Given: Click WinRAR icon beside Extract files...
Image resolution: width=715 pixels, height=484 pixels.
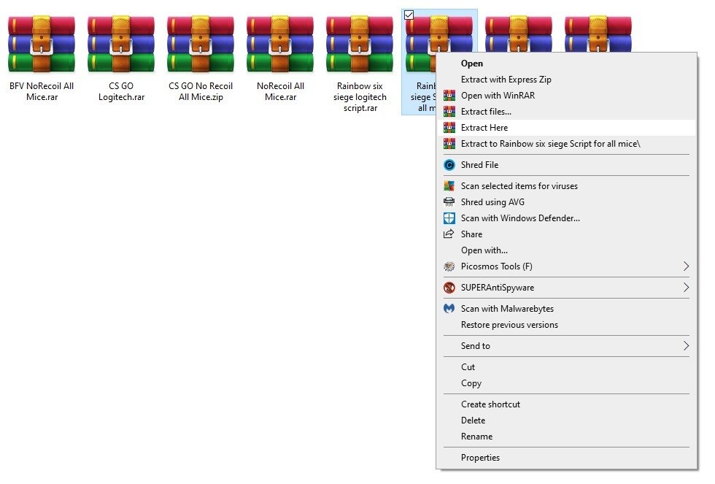Looking at the screenshot, I should point(449,111).
